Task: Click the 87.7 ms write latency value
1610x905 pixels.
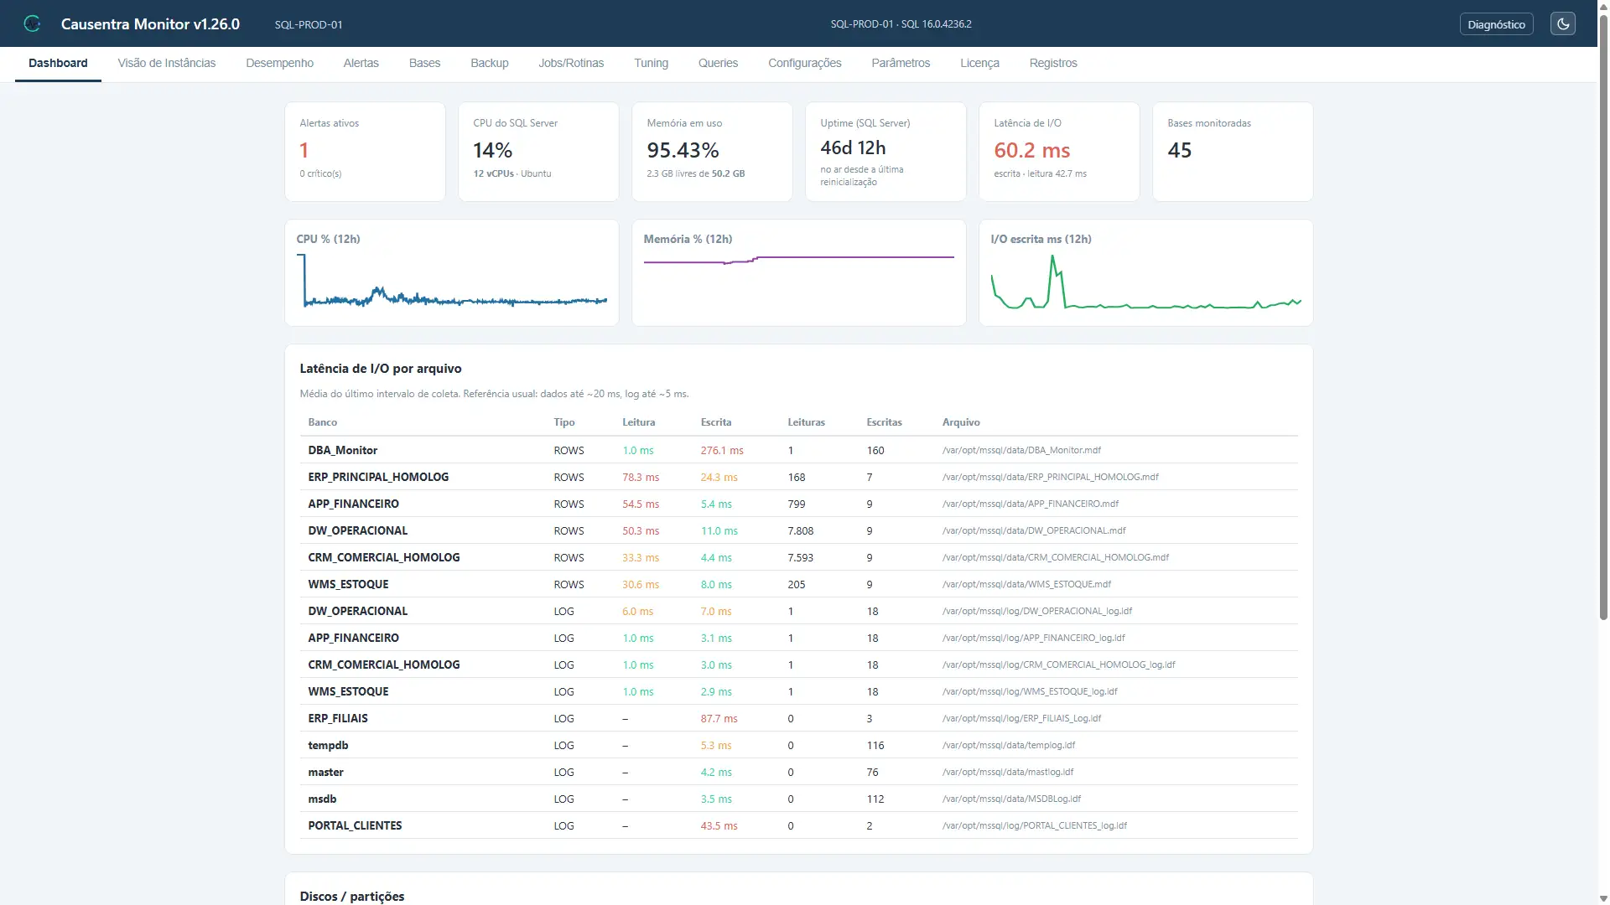Action: tap(719, 718)
